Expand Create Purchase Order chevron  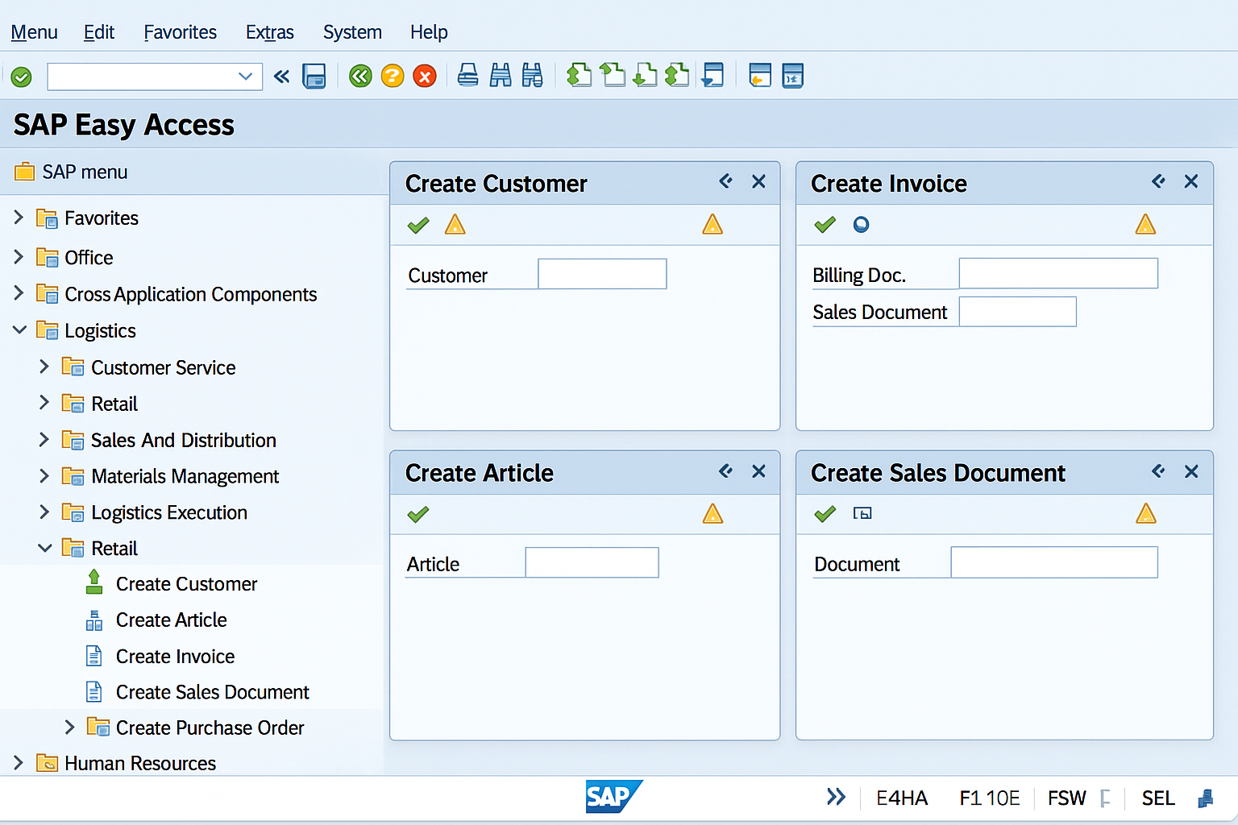(70, 727)
